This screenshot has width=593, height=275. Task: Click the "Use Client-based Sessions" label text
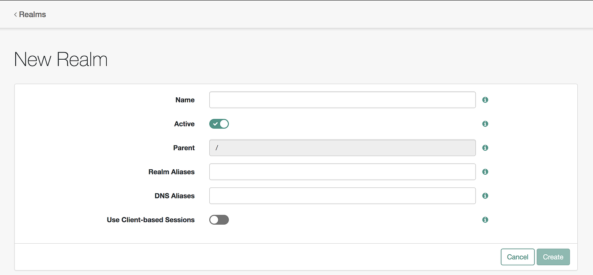[151, 220]
